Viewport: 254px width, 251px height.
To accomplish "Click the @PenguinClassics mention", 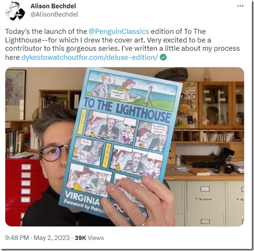I will coord(119,32).
